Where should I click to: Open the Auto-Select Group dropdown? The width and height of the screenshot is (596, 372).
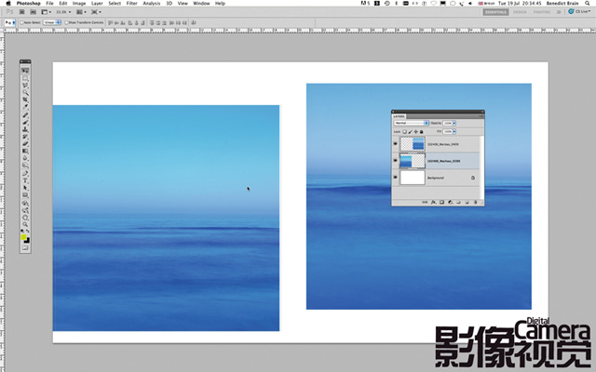tap(52, 22)
